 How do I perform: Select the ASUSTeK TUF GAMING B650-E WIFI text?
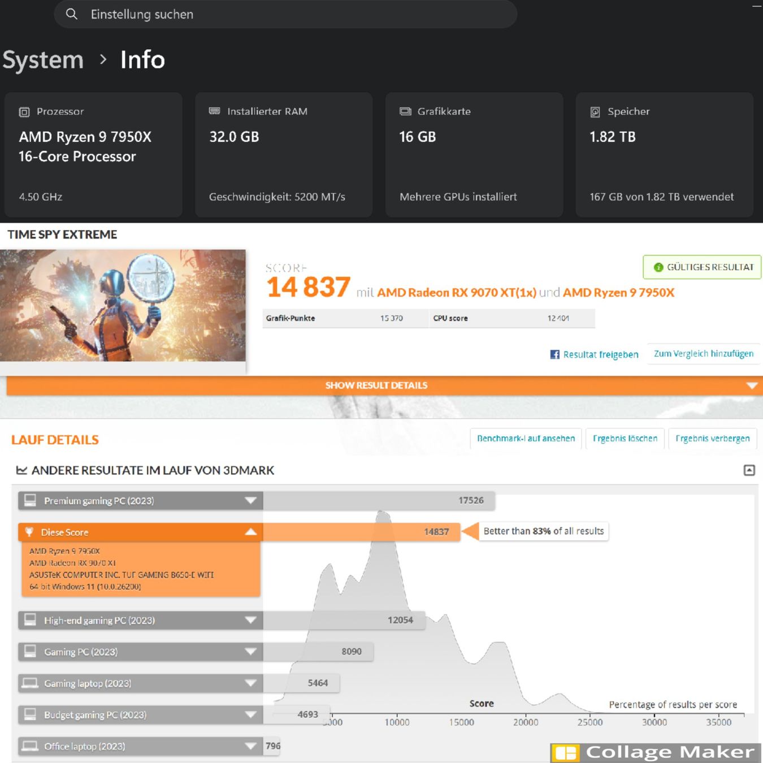pyautogui.click(x=122, y=575)
